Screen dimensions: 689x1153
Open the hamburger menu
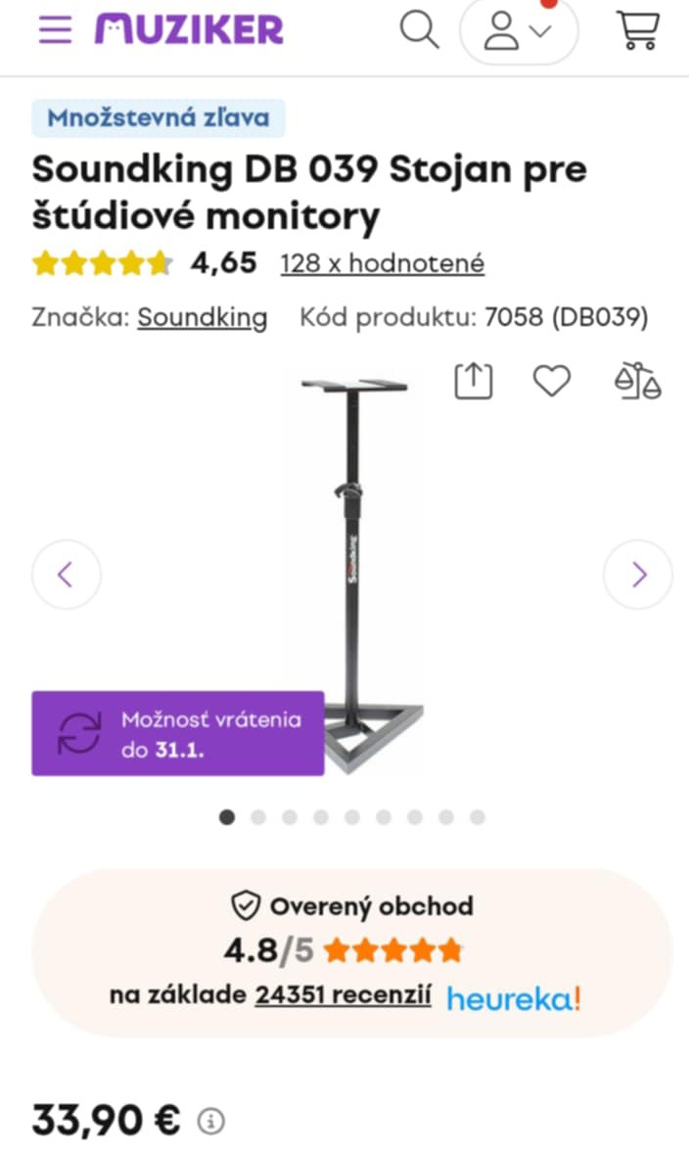pyautogui.click(x=55, y=29)
